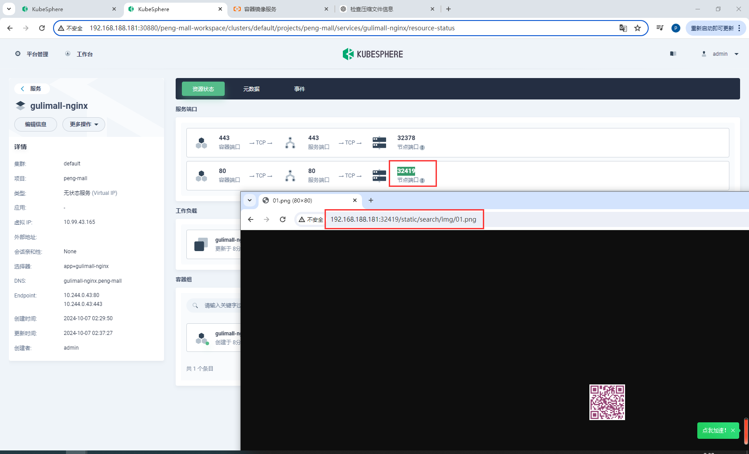Open platform management gear icon
Image resolution: width=749 pixels, height=454 pixels.
pyautogui.click(x=18, y=54)
